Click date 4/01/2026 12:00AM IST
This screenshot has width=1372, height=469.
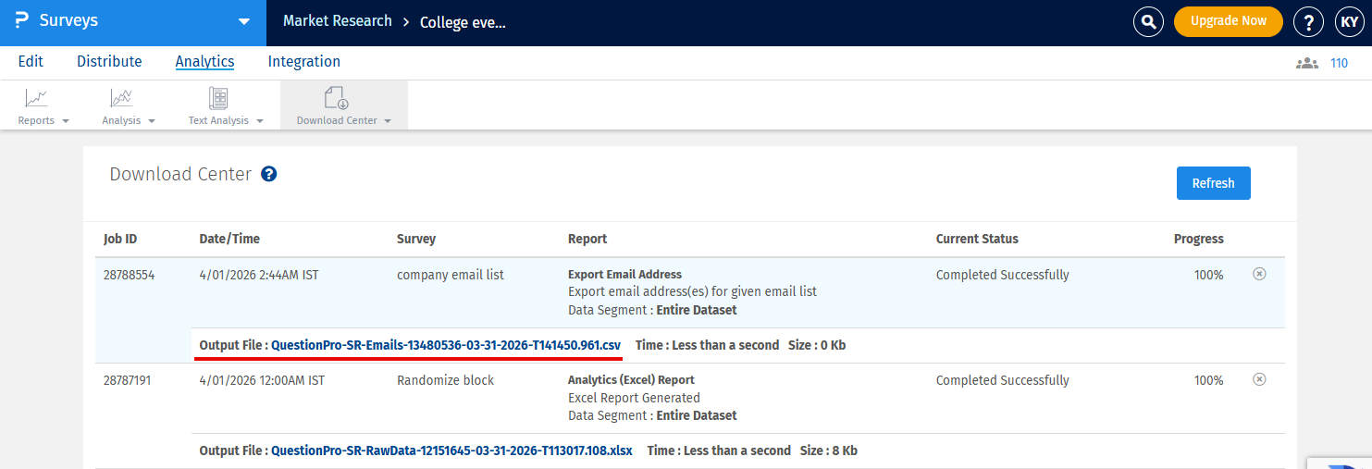point(262,380)
